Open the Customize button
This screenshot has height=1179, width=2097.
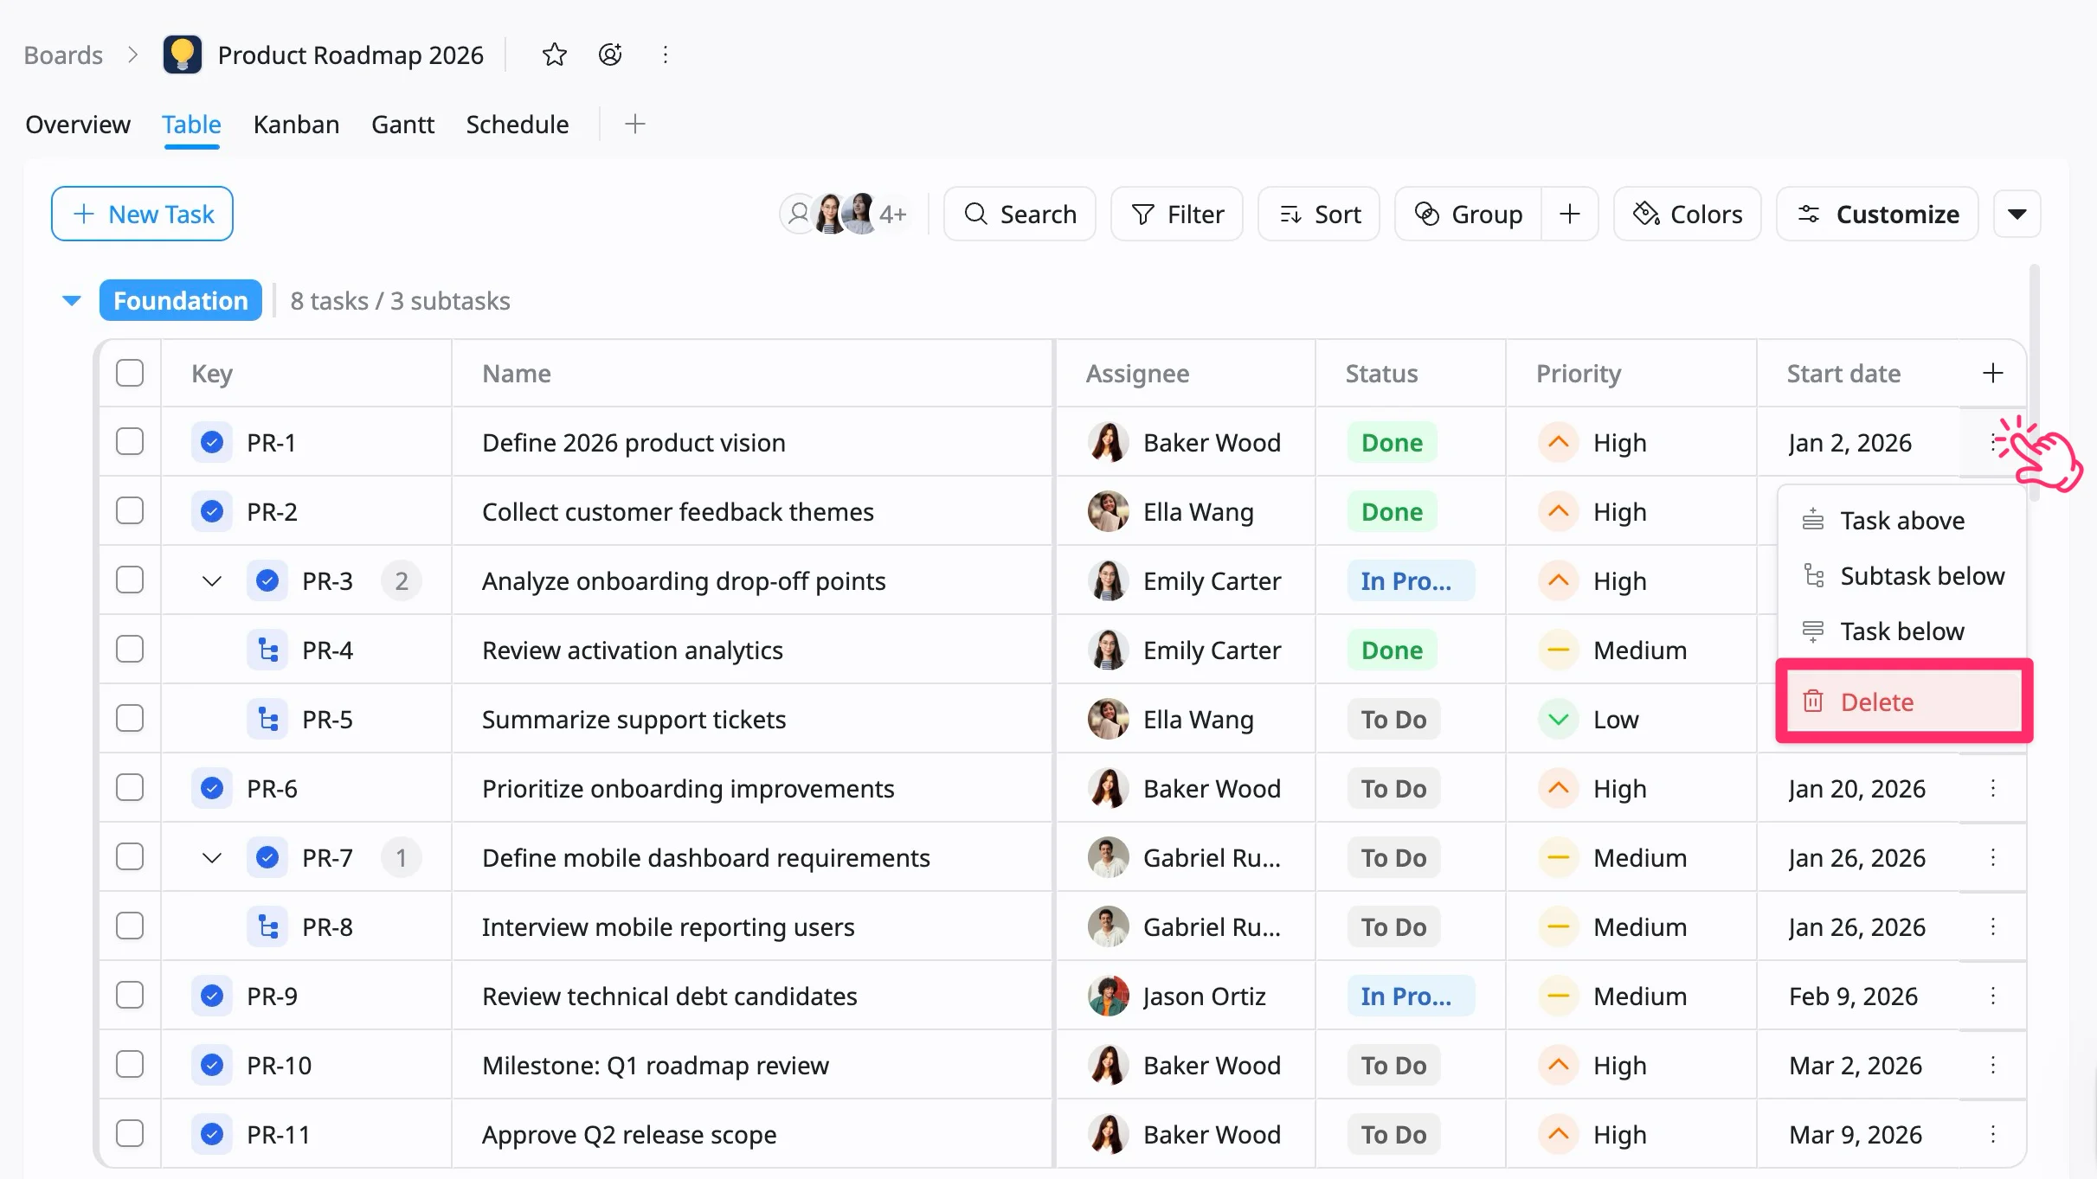[x=1877, y=214]
